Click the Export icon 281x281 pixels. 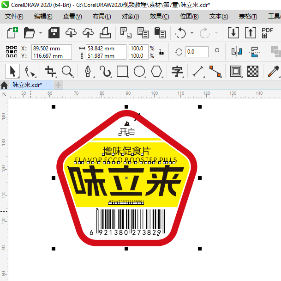[251, 33]
